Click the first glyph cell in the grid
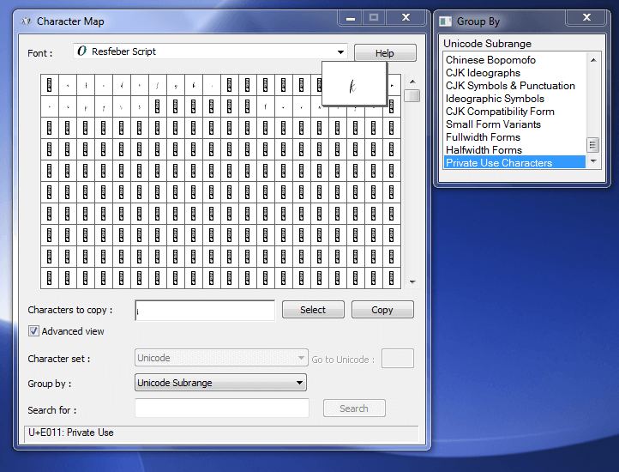This screenshot has height=472, width=619. [50, 85]
